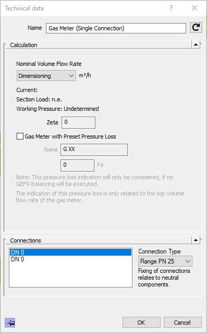Screen dimensions: 207x333
Task: Click the pressure loss Pa field
Action: 77,165
